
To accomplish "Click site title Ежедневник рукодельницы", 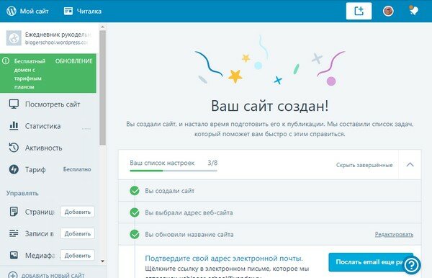I will [58, 35].
